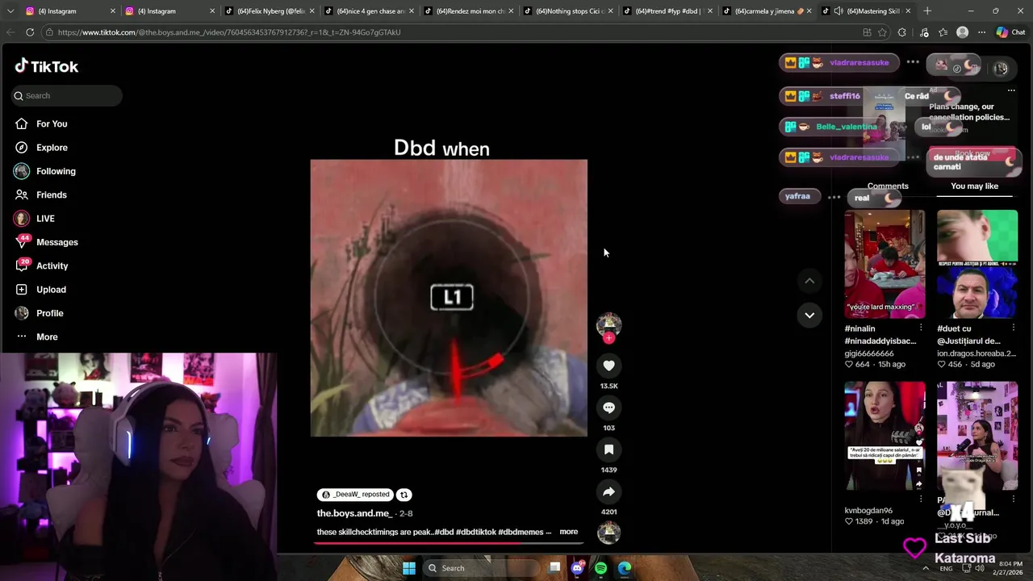Viewport: 1033px width, 581px height.
Task: Open the #duet cu Justițiarul thumbnail
Action: pyautogui.click(x=977, y=264)
